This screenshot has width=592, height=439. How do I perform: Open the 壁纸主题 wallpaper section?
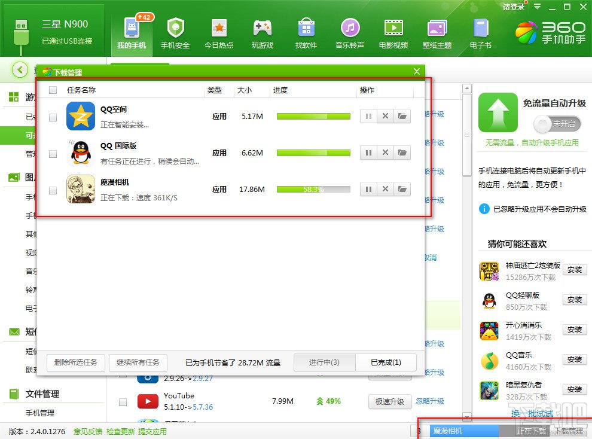coord(437,33)
